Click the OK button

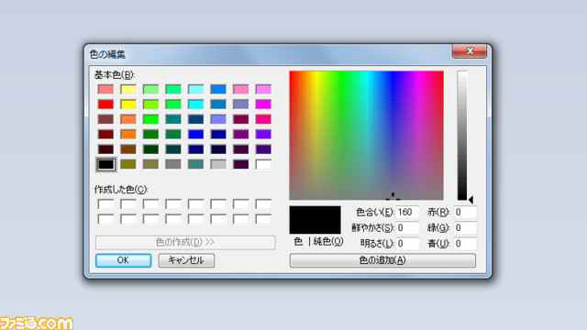[123, 260]
